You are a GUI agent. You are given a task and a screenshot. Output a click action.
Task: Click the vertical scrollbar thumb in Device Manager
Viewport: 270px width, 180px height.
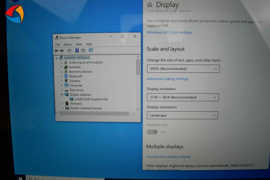click(138, 67)
